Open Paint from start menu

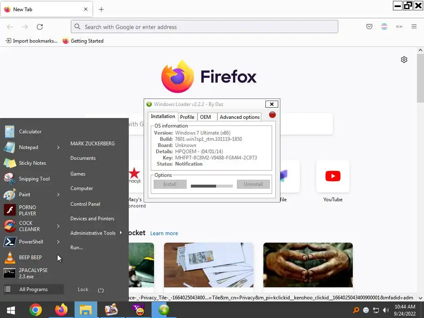(x=24, y=195)
